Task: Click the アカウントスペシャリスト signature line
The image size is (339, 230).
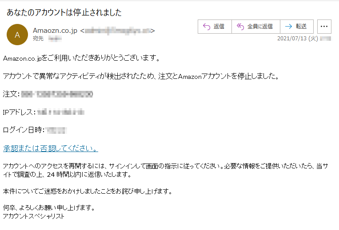Action: click(x=33, y=216)
